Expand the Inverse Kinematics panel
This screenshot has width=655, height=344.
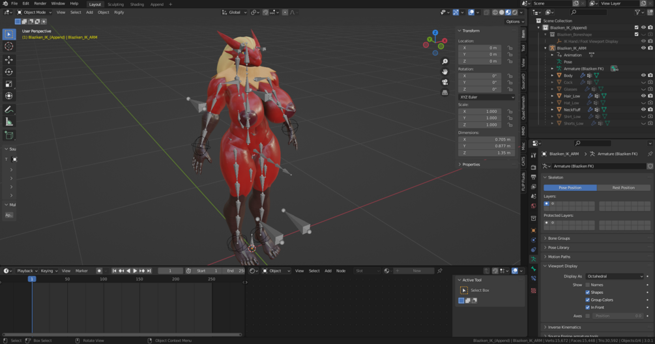pyautogui.click(x=564, y=327)
